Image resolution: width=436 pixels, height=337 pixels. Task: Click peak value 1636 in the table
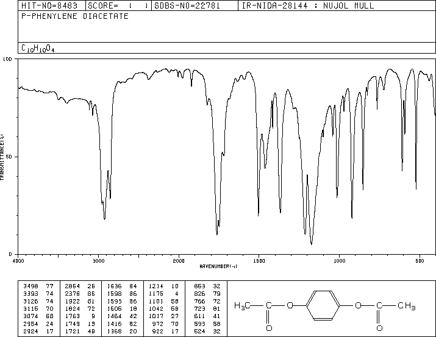pos(114,286)
